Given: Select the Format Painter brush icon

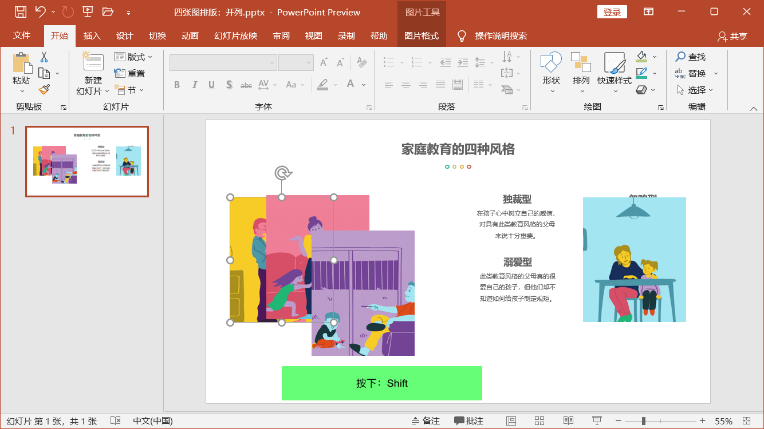Looking at the screenshot, I should pyautogui.click(x=44, y=90).
